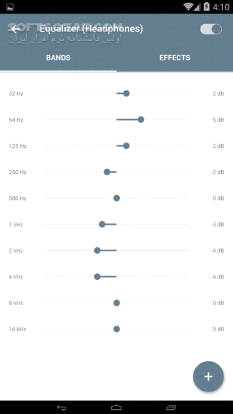Click the 2 kHz slider handle
Viewport: 233px width, 414px height.
point(97,251)
